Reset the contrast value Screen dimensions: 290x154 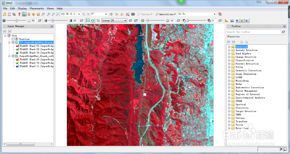coord(81,21)
